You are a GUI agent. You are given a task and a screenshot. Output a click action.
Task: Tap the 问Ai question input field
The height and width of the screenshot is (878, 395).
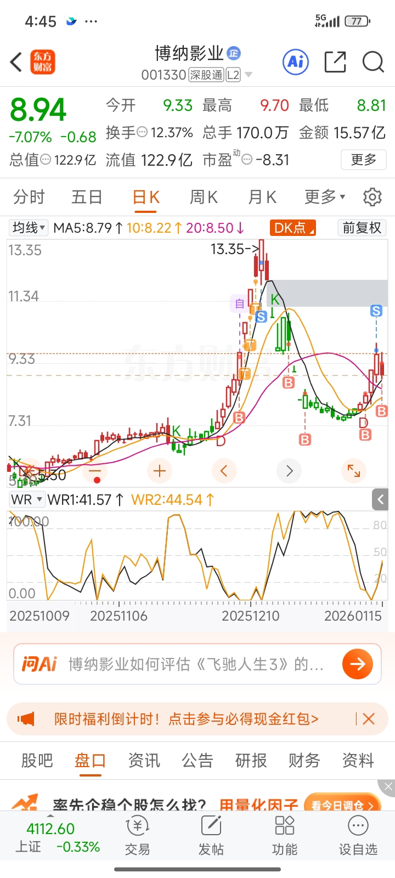[198, 664]
